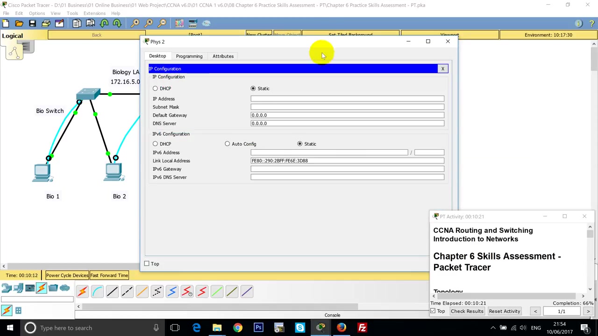
Task: Select Auto Config for IPv6
Action: (227, 144)
